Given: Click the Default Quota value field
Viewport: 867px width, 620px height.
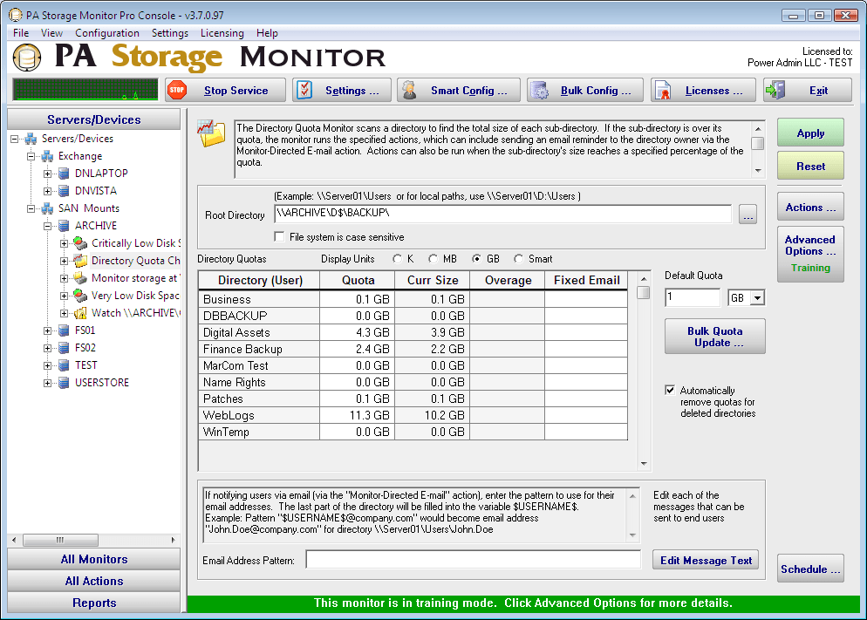Looking at the screenshot, I should [693, 297].
